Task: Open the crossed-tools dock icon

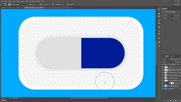Action: [159, 38]
